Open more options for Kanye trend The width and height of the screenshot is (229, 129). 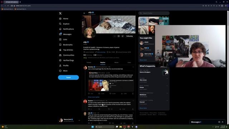pyautogui.click(x=167, y=86)
